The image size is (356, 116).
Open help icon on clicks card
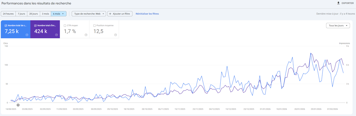[x=27, y=35]
